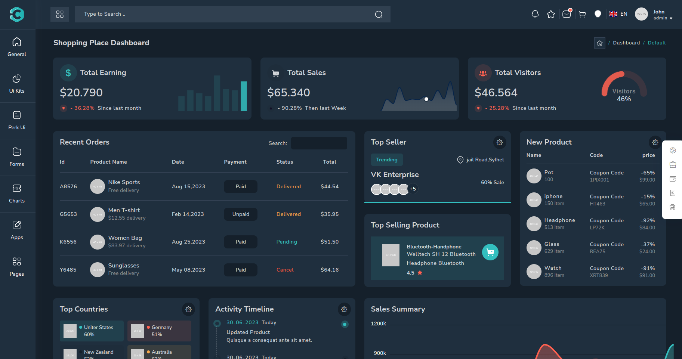682x359 pixels.
Task: Add Bluetooth-Handphone to cart button
Action: (490, 252)
